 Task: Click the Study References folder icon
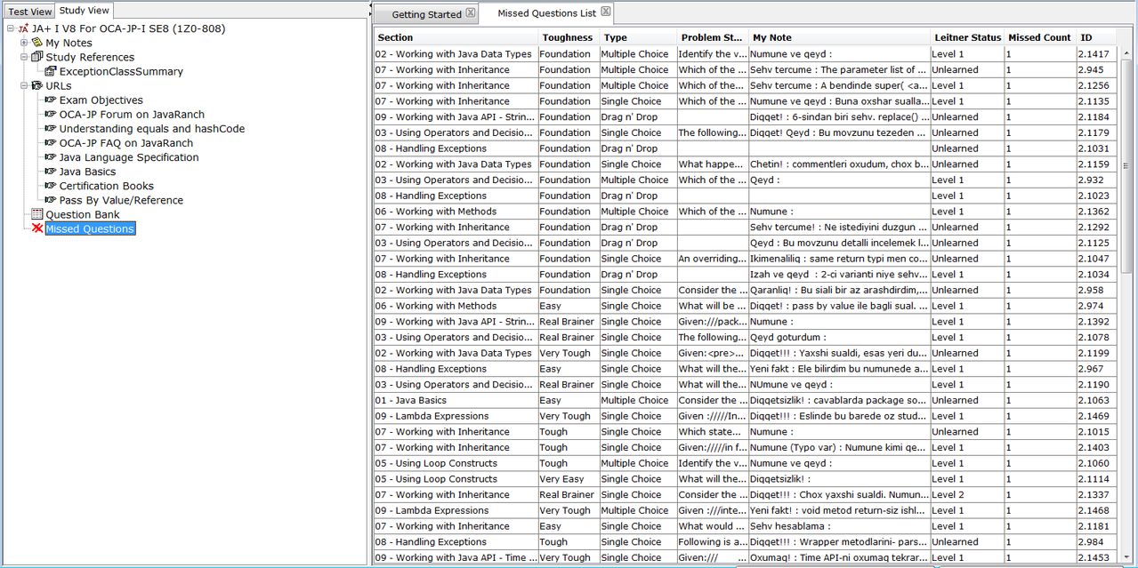click(x=36, y=57)
